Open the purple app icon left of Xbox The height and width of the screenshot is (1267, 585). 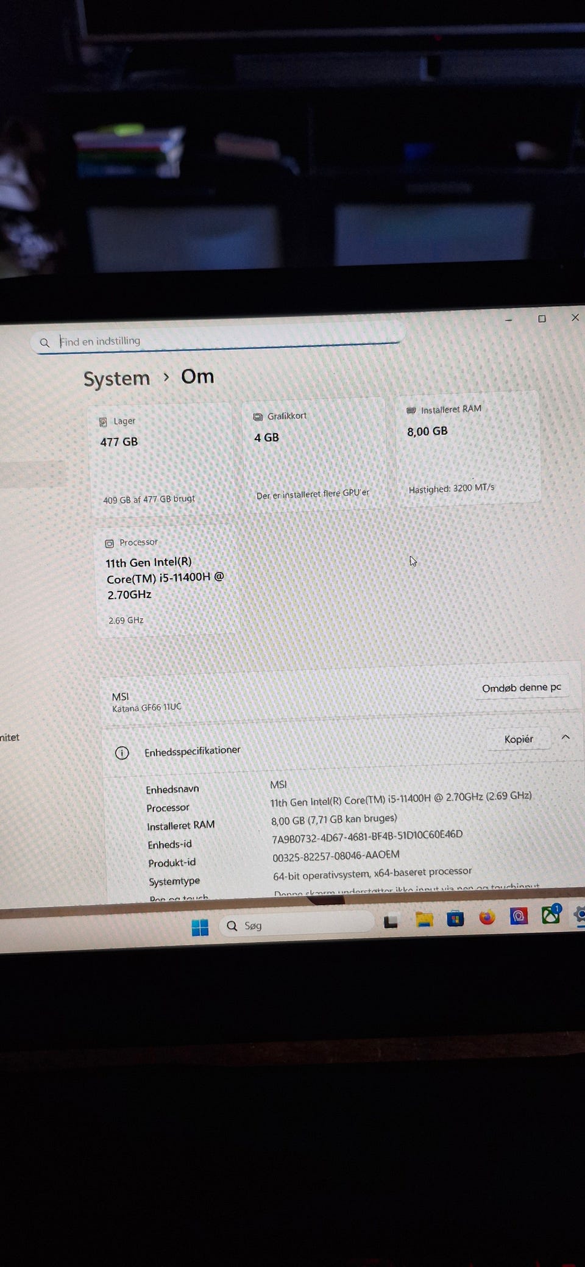pos(519,916)
